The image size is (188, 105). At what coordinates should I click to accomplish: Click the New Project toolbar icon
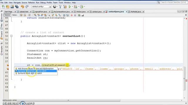coord(8,7)
